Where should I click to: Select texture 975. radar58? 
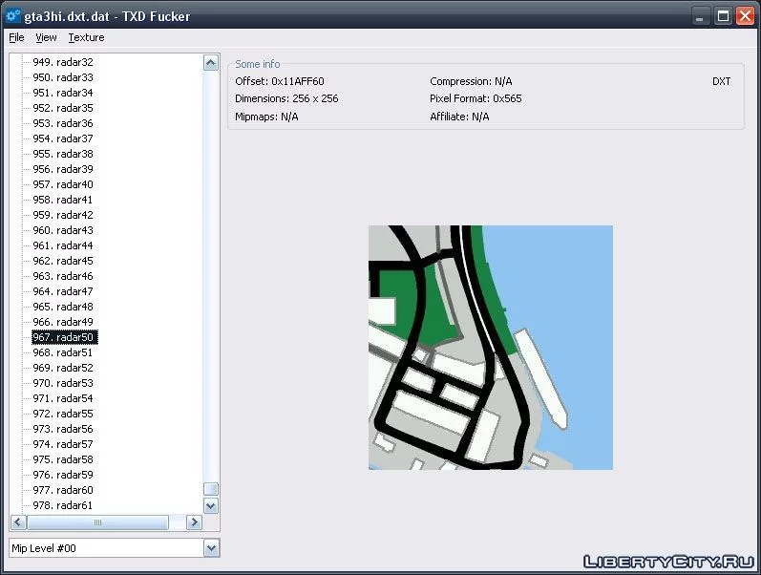pos(63,459)
